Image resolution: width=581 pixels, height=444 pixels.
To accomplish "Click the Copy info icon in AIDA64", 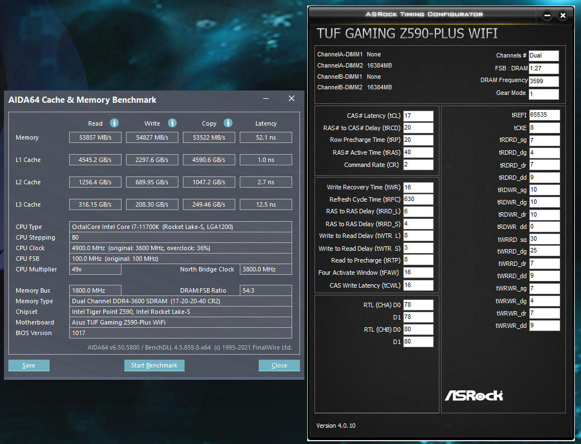I will pos(228,123).
